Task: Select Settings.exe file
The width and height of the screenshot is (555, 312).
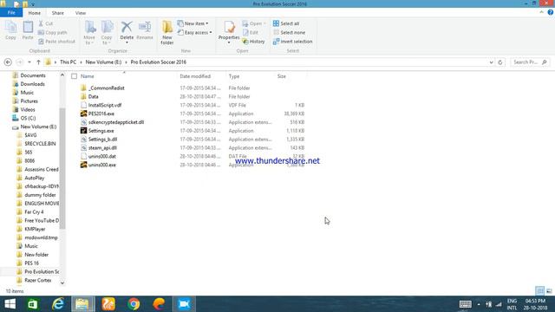Action: (x=101, y=131)
